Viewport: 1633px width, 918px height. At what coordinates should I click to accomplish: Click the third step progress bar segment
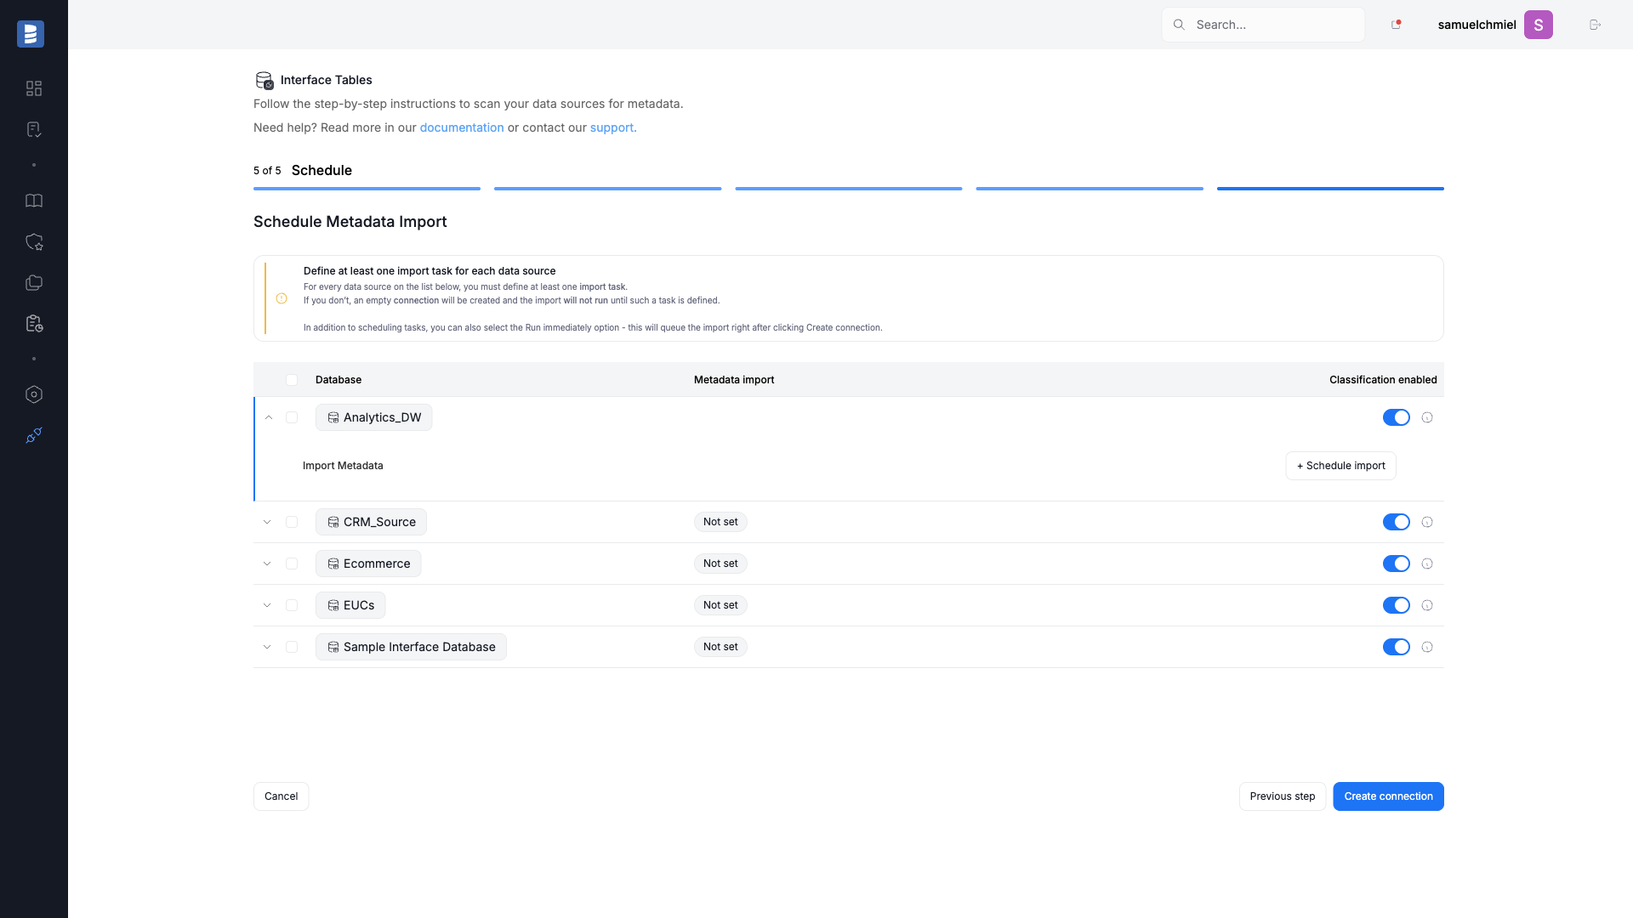tap(849, 189)
